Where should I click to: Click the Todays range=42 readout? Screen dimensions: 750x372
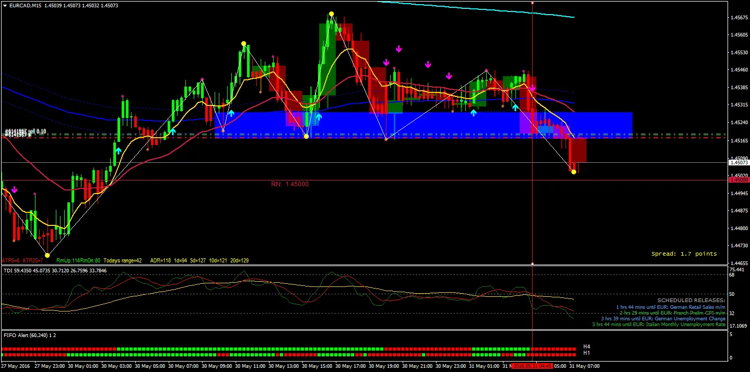123,260
